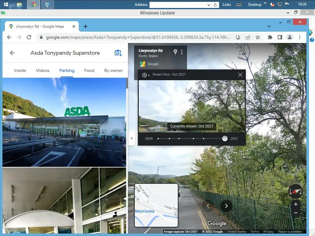
Task: Open Action Center flag icon
Action: [x=287, y=4]
